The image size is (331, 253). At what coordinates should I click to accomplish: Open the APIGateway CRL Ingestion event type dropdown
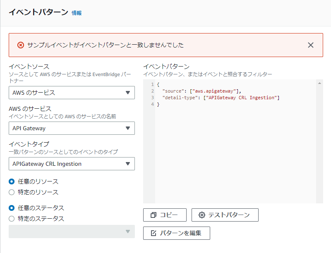click(x=72, y=164)
